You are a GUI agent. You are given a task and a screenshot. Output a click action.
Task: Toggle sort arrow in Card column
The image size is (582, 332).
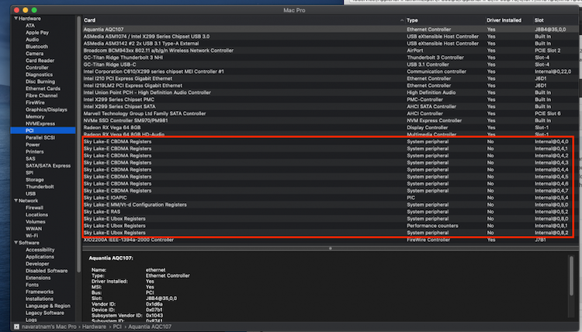pyautogui.click(x=402, y=20)
